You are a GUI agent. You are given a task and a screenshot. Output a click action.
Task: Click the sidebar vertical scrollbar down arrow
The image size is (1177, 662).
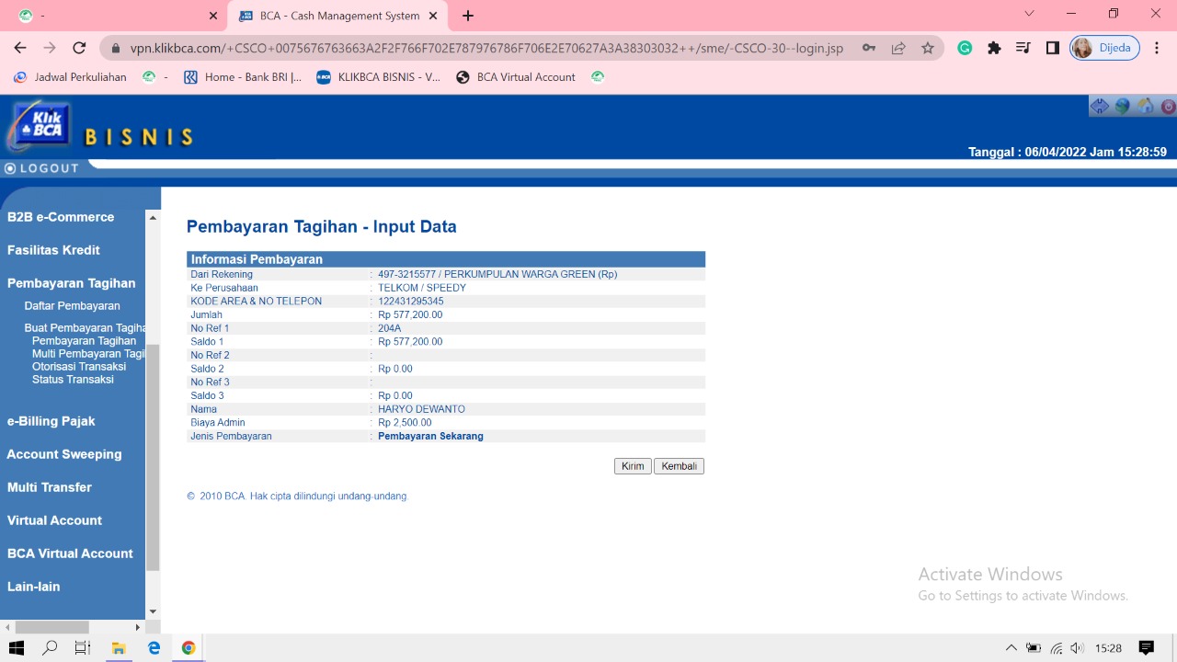pos(153,611)
